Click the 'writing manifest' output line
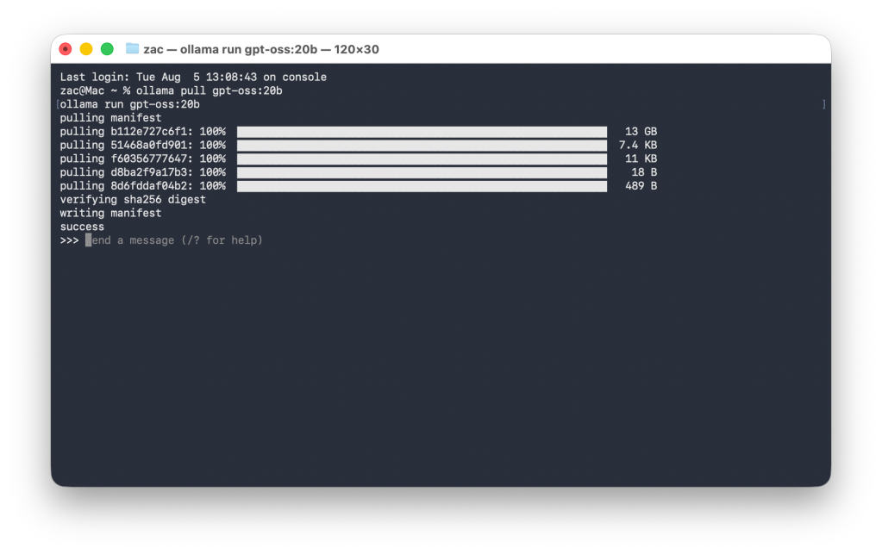882x554 pixels. point(110,213)
